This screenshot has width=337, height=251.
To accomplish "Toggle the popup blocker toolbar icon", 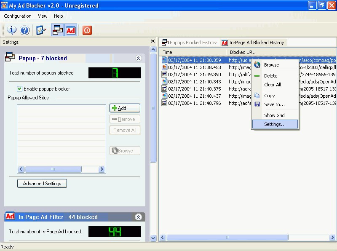I will 57,30.
